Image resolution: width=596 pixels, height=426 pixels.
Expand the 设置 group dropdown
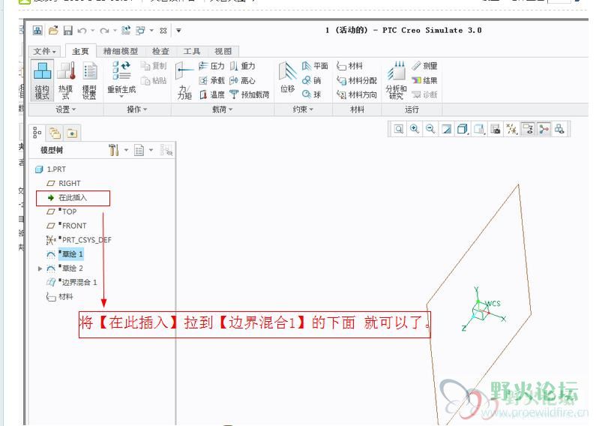click(65, 109)
